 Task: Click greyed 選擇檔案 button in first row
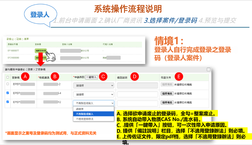(x=167, y=85)
